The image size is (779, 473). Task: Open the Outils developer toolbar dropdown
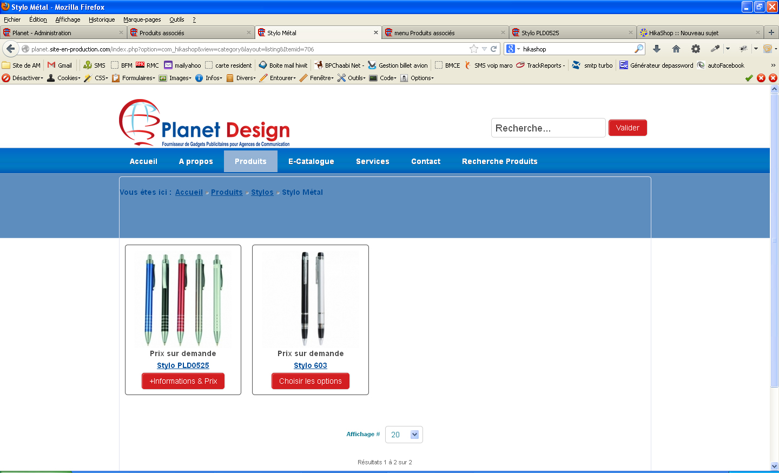point(352,78)
